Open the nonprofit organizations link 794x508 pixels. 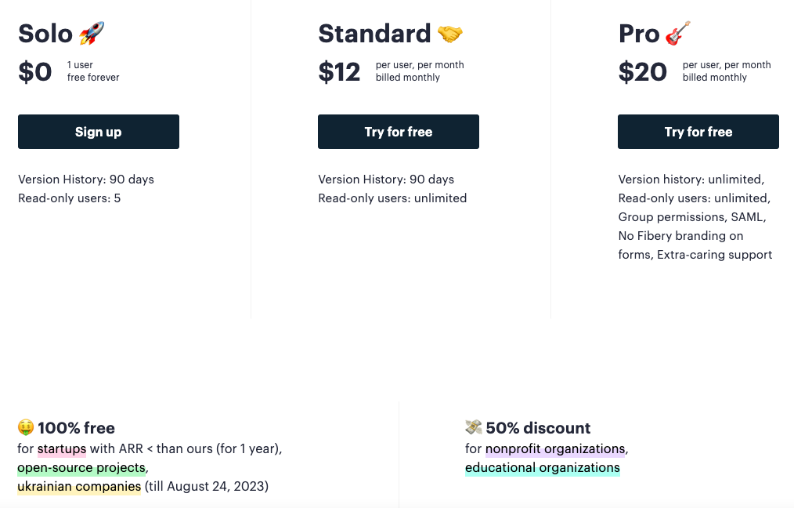[555, 448]
